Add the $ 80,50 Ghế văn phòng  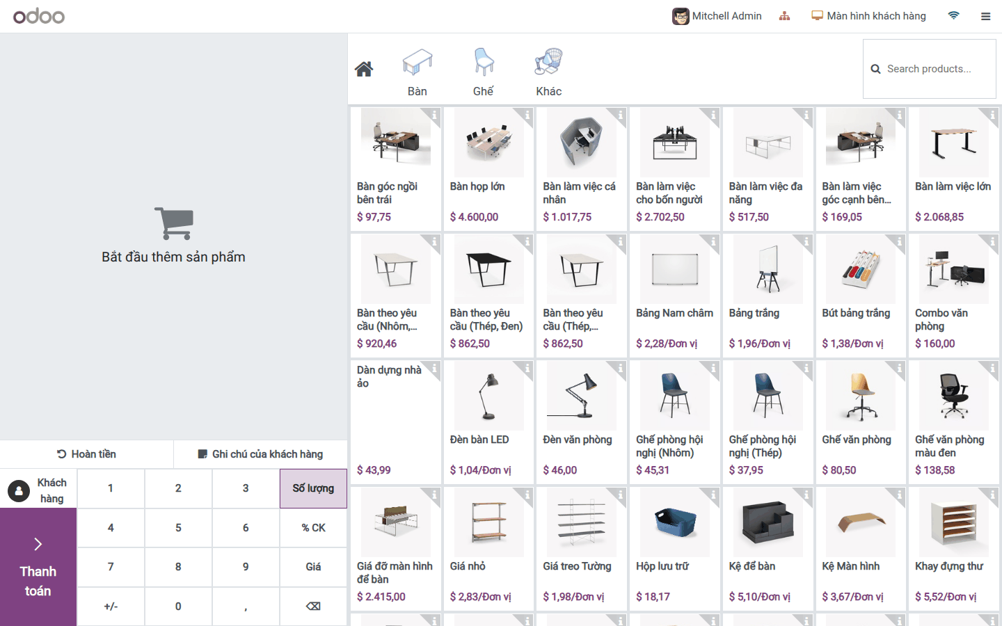coord(861,422)
